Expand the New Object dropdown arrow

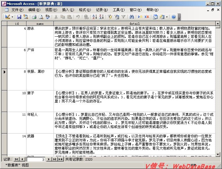[x=167, y=17]
